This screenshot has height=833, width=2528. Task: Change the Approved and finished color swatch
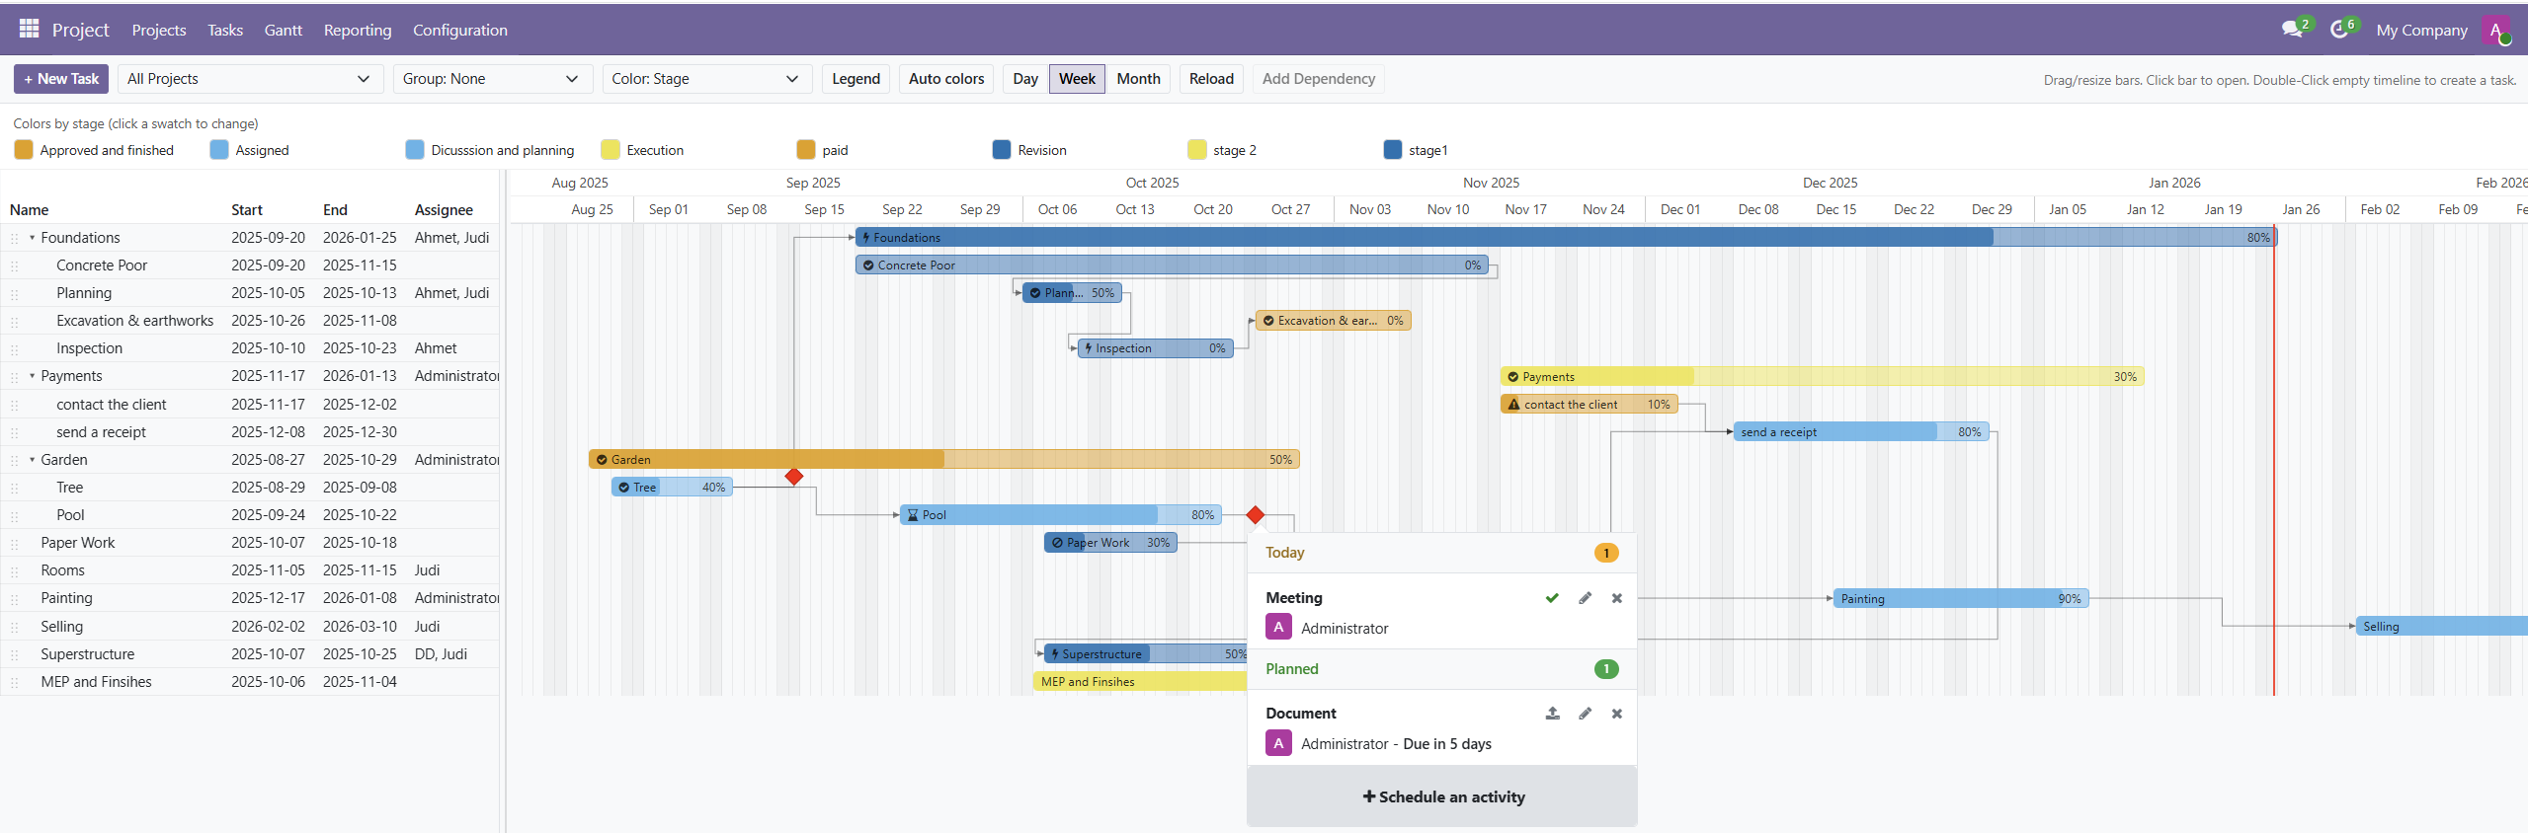pyautogui.click(x=24, y=150)
